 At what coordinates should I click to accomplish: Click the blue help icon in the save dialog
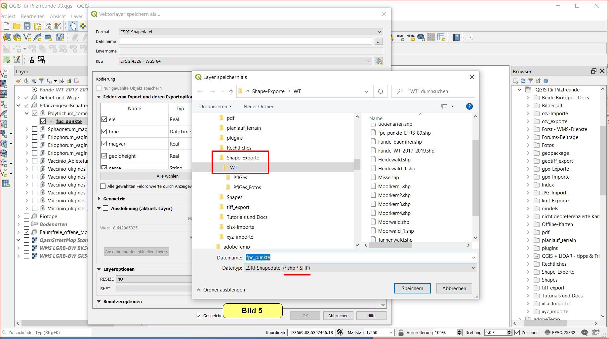point(469,106)
